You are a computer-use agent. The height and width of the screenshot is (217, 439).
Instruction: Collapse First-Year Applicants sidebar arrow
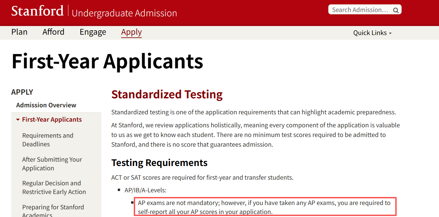(x=18, y=120)
